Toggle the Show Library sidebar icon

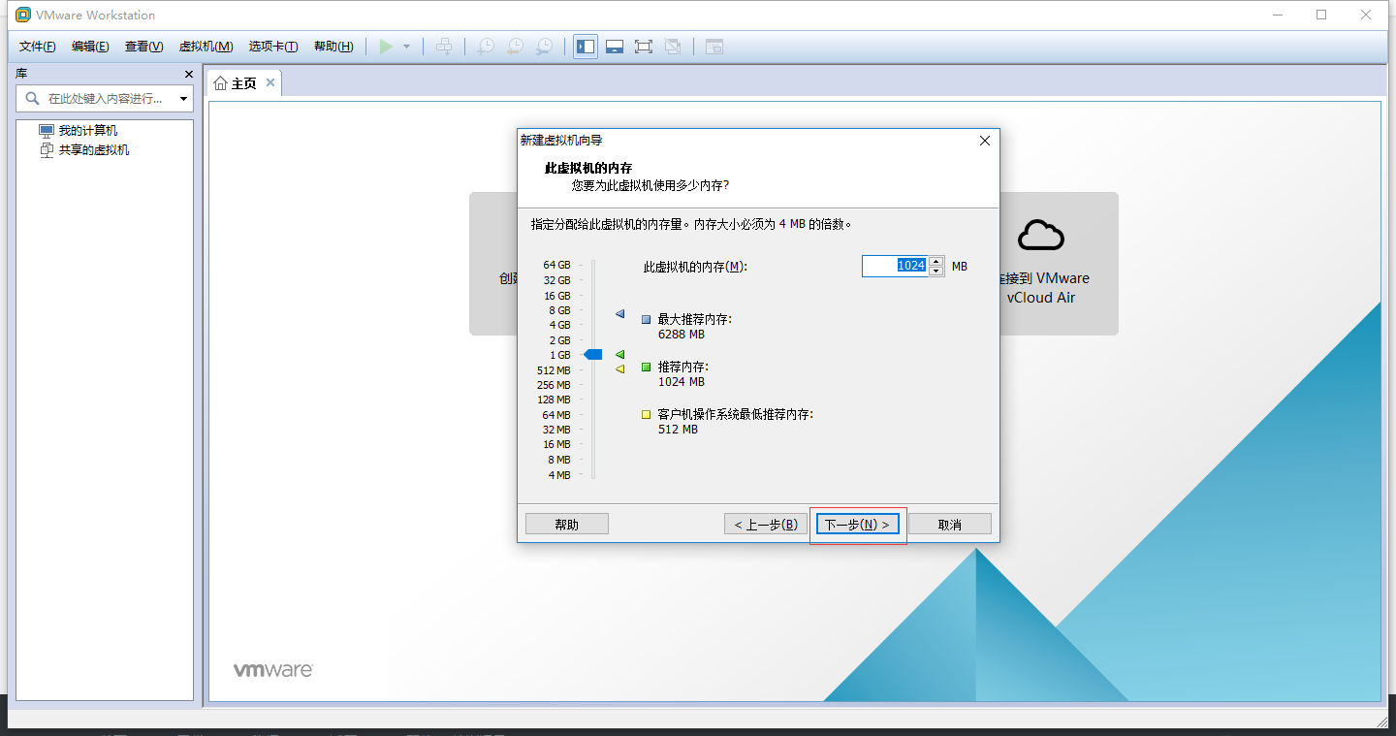(586, 47)
